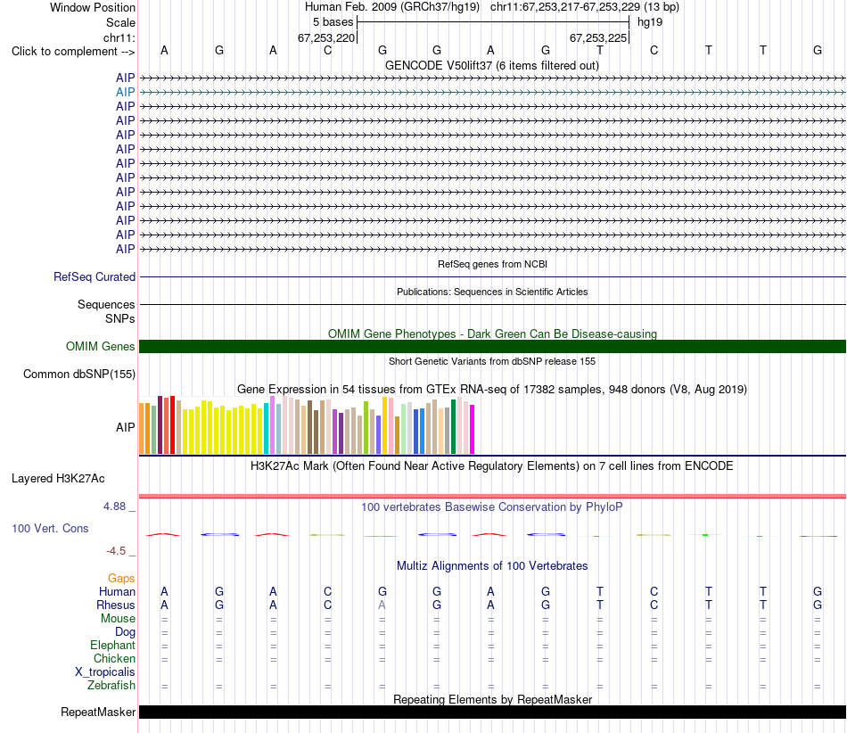This screenshot has height=733, width=847.
Task: Open the GENCODE V50lift37 track title
Action: click(x=492, y=66)
